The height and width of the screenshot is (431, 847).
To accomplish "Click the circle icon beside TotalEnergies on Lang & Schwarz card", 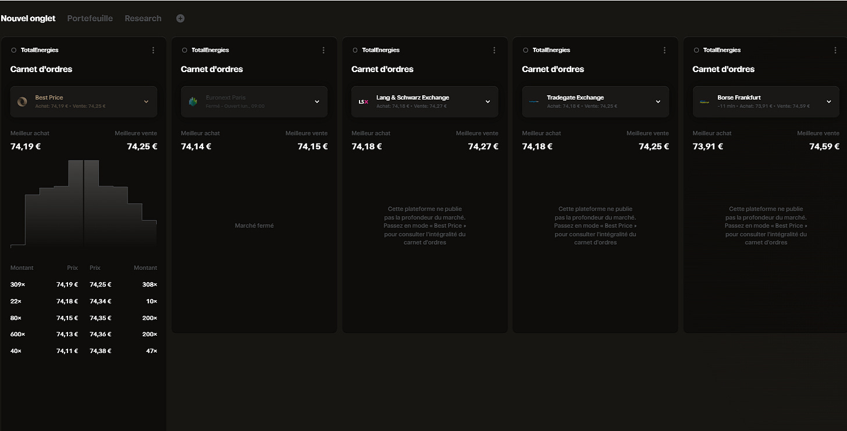I will coord(355,50).
